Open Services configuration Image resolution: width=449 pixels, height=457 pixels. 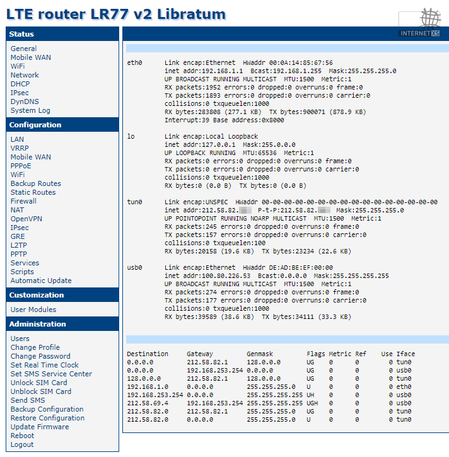point(25,263)
